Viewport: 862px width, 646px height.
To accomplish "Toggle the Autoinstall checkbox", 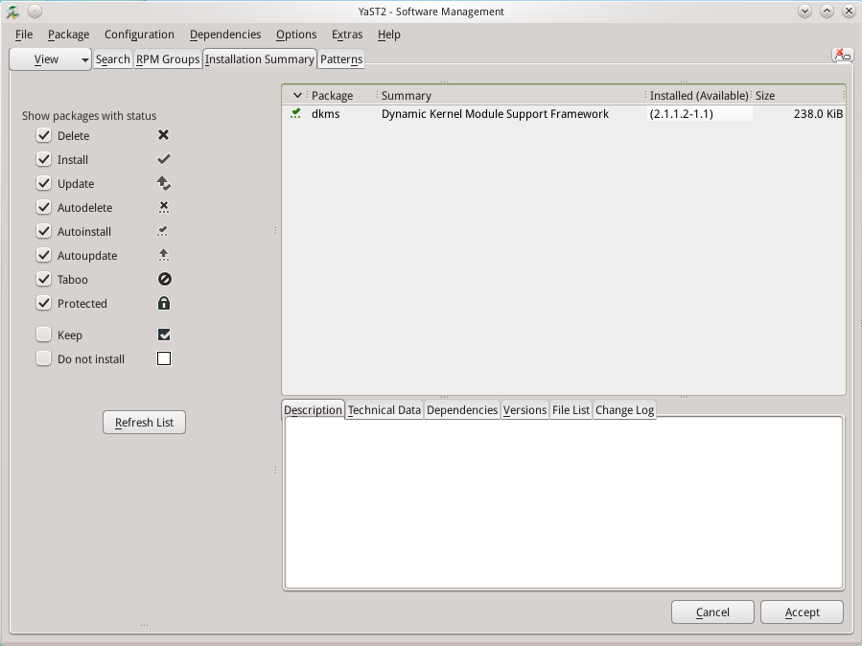I will point(43,231).
